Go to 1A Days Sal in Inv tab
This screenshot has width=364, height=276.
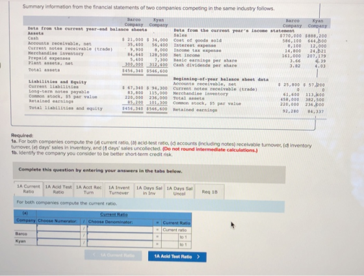click(x=149, y=191)
